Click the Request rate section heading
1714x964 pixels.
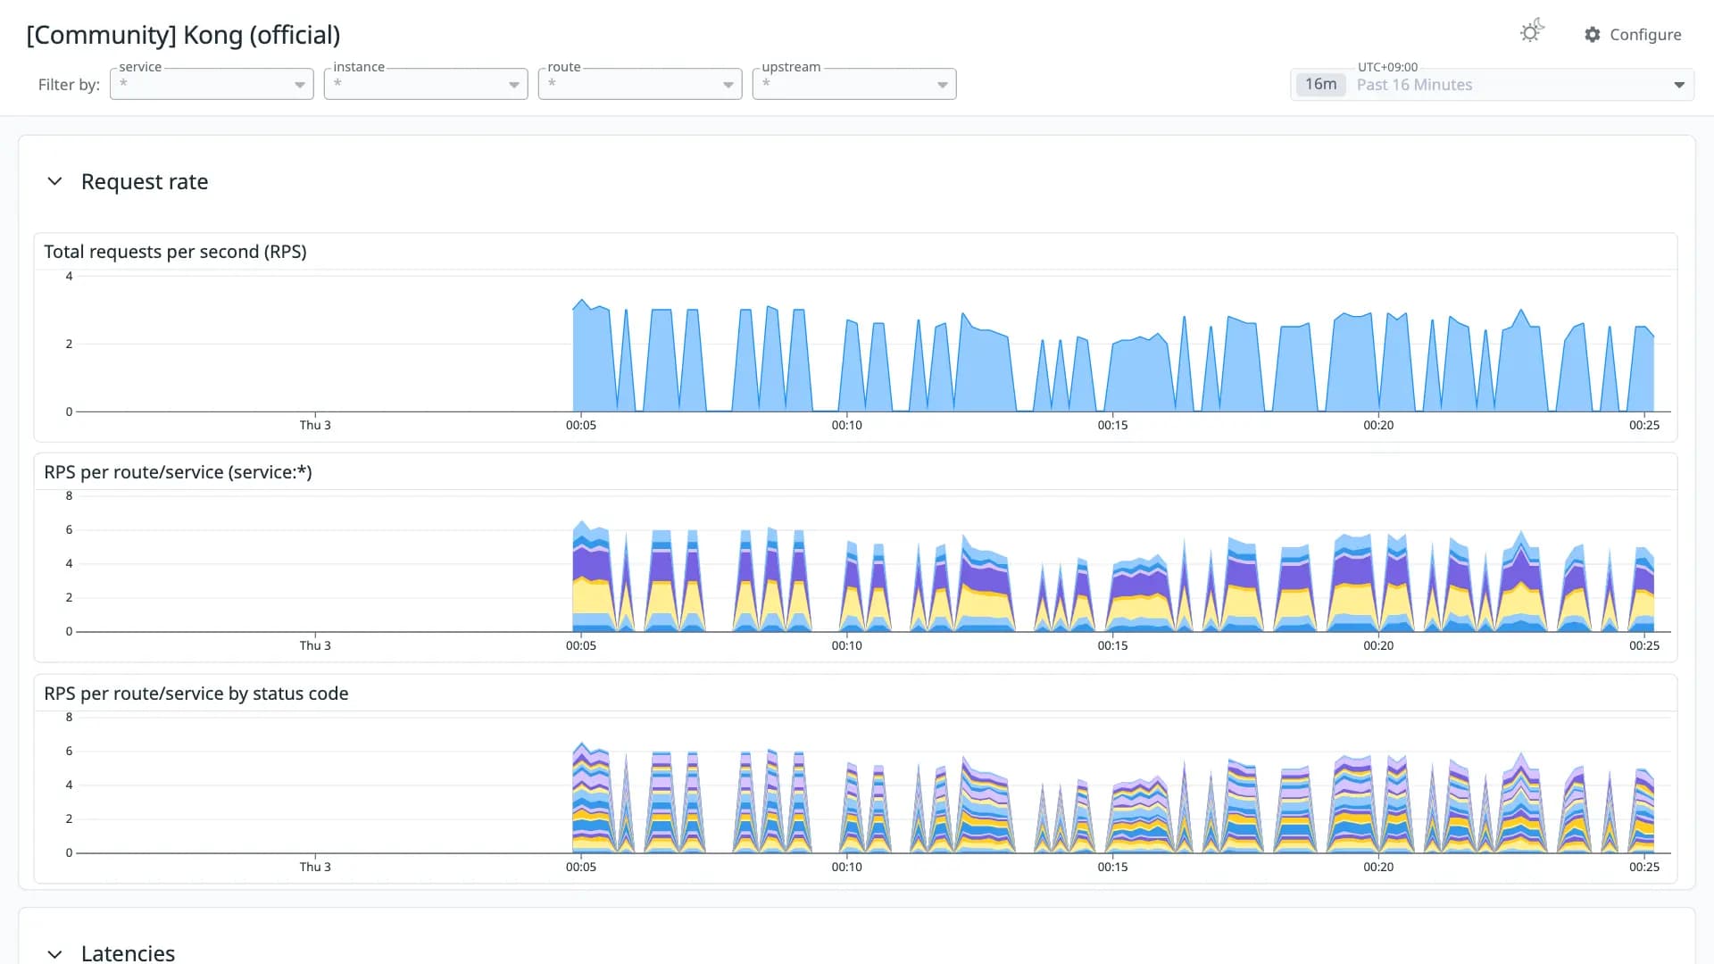145,181
